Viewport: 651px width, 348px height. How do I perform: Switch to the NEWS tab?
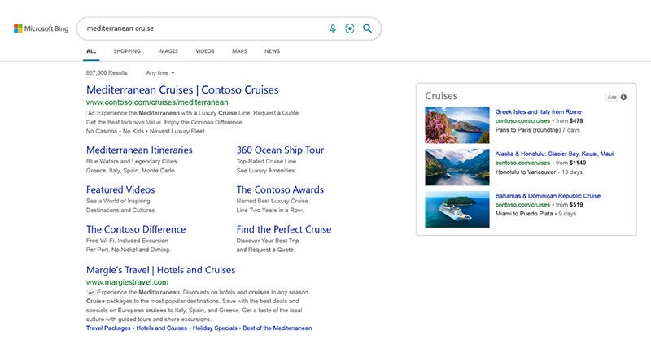[272, 51]
